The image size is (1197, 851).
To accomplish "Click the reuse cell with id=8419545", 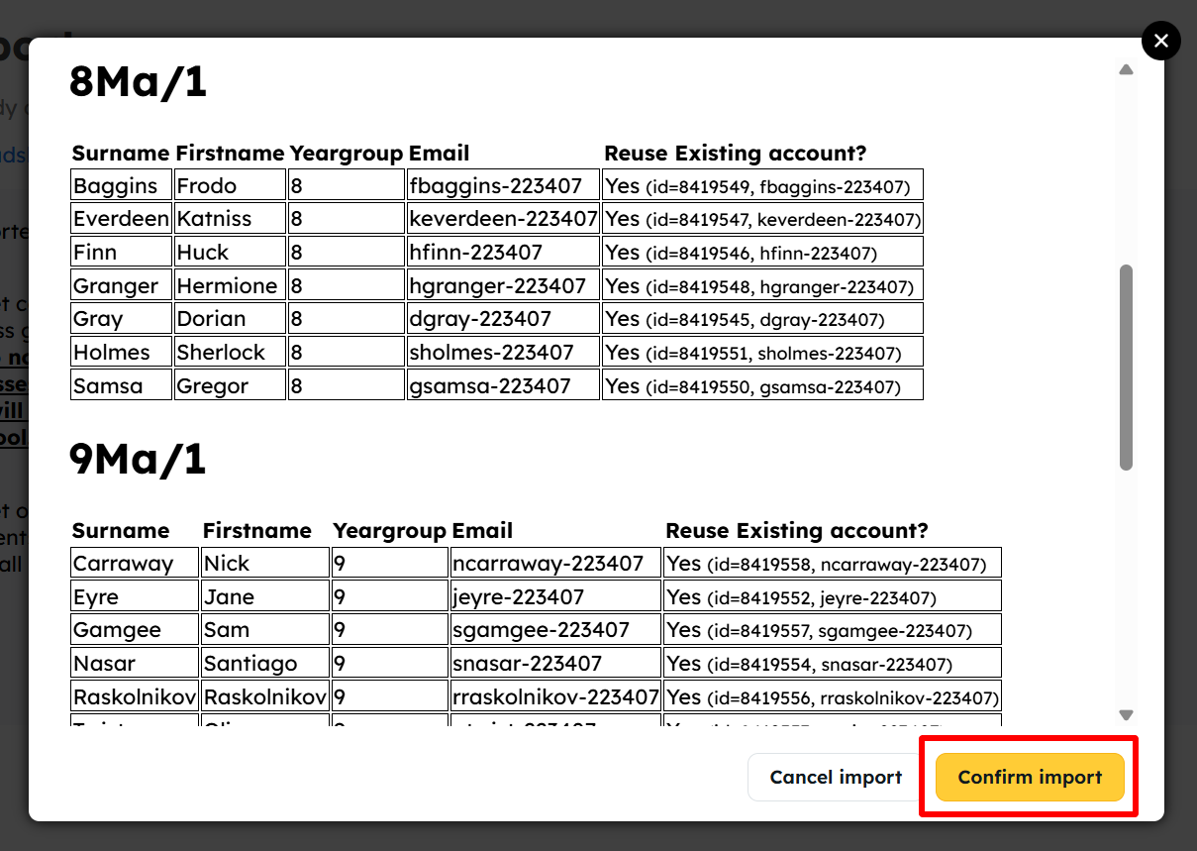I will point(762,318).
